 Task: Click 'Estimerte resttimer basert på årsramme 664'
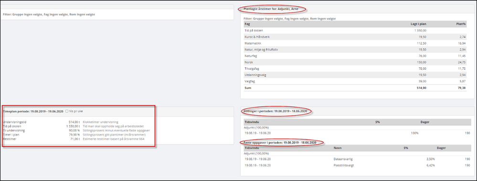click(x=114, y=138)
